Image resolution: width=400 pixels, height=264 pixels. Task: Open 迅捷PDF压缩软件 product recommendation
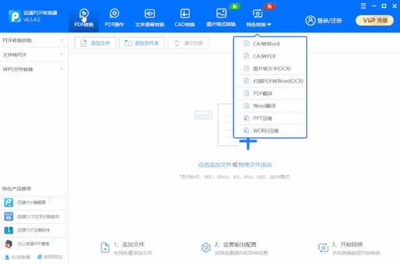tap(34, 230)
